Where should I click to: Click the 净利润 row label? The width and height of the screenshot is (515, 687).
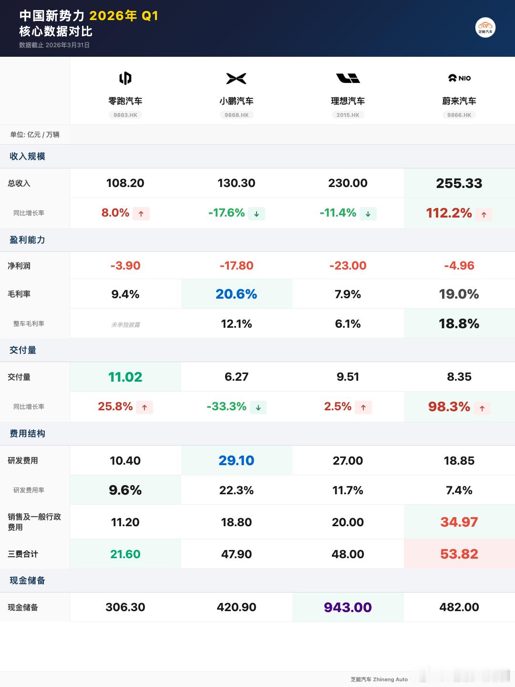tap(19, 266)
